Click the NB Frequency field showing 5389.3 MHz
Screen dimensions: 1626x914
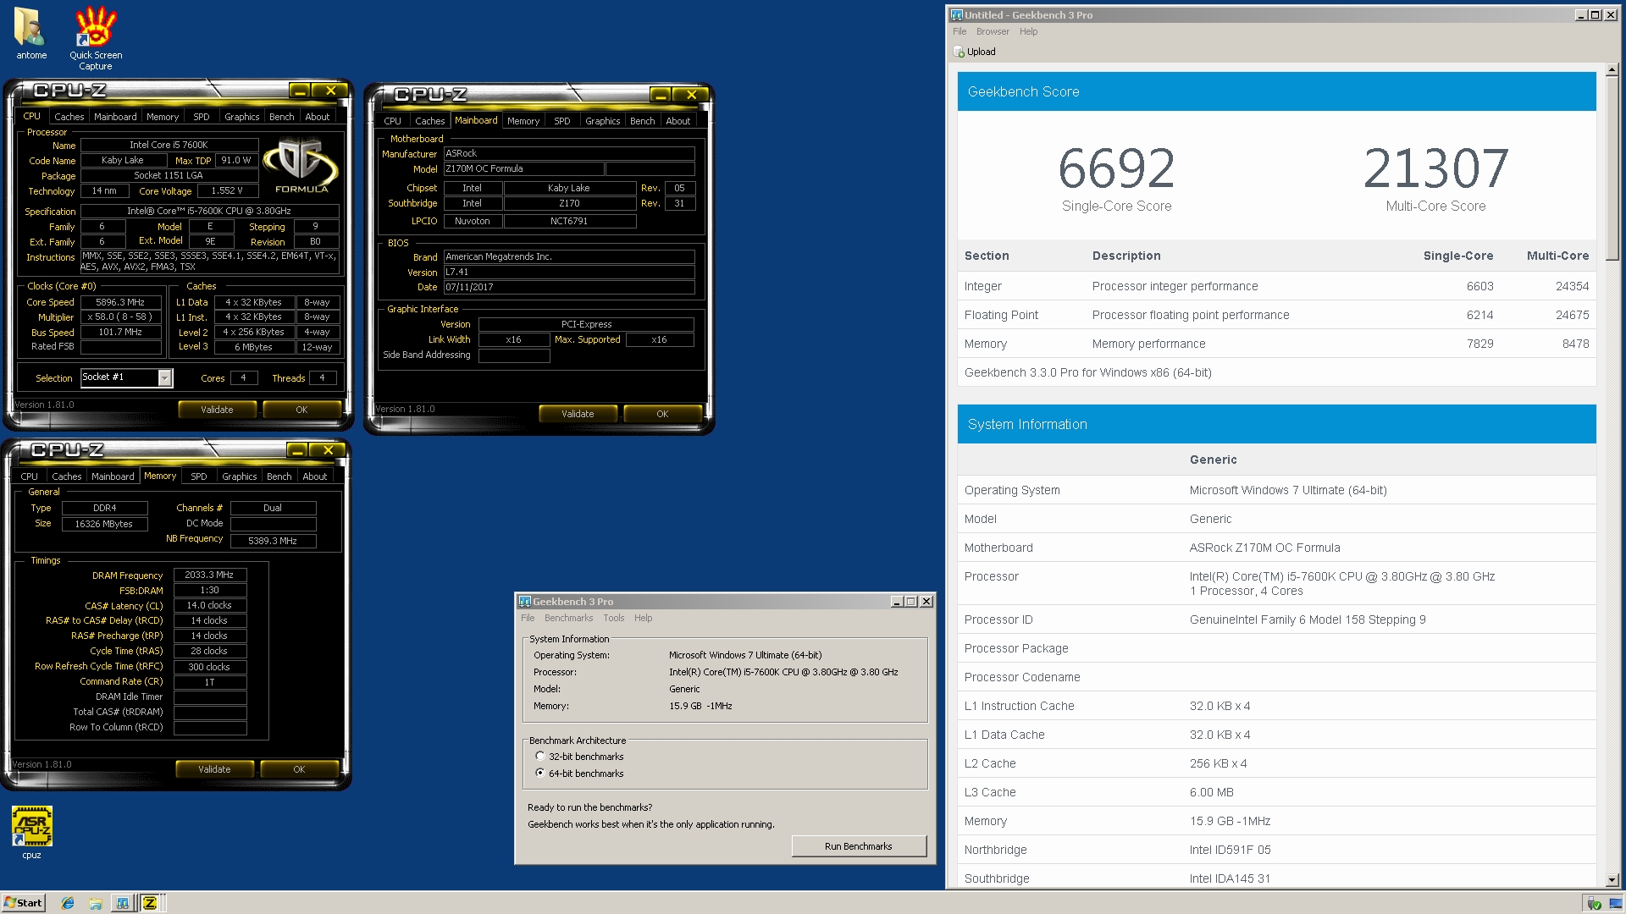273,541
